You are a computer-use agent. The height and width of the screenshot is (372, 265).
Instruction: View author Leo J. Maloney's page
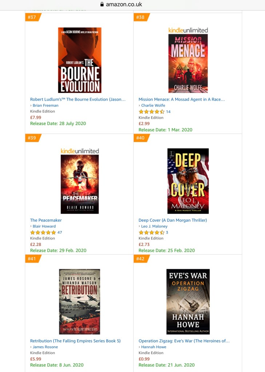tap(154, 226)
